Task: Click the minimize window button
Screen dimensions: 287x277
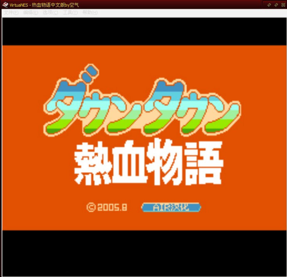Action: pos(269,5)
